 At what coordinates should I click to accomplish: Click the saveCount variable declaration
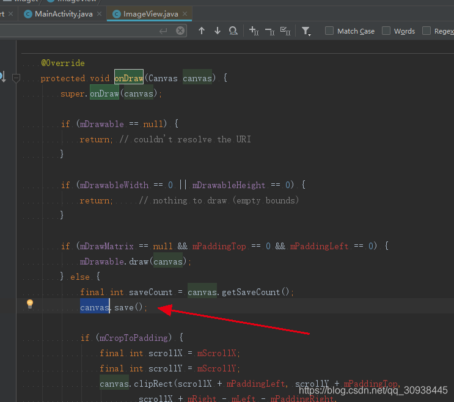tap(150, 292)
